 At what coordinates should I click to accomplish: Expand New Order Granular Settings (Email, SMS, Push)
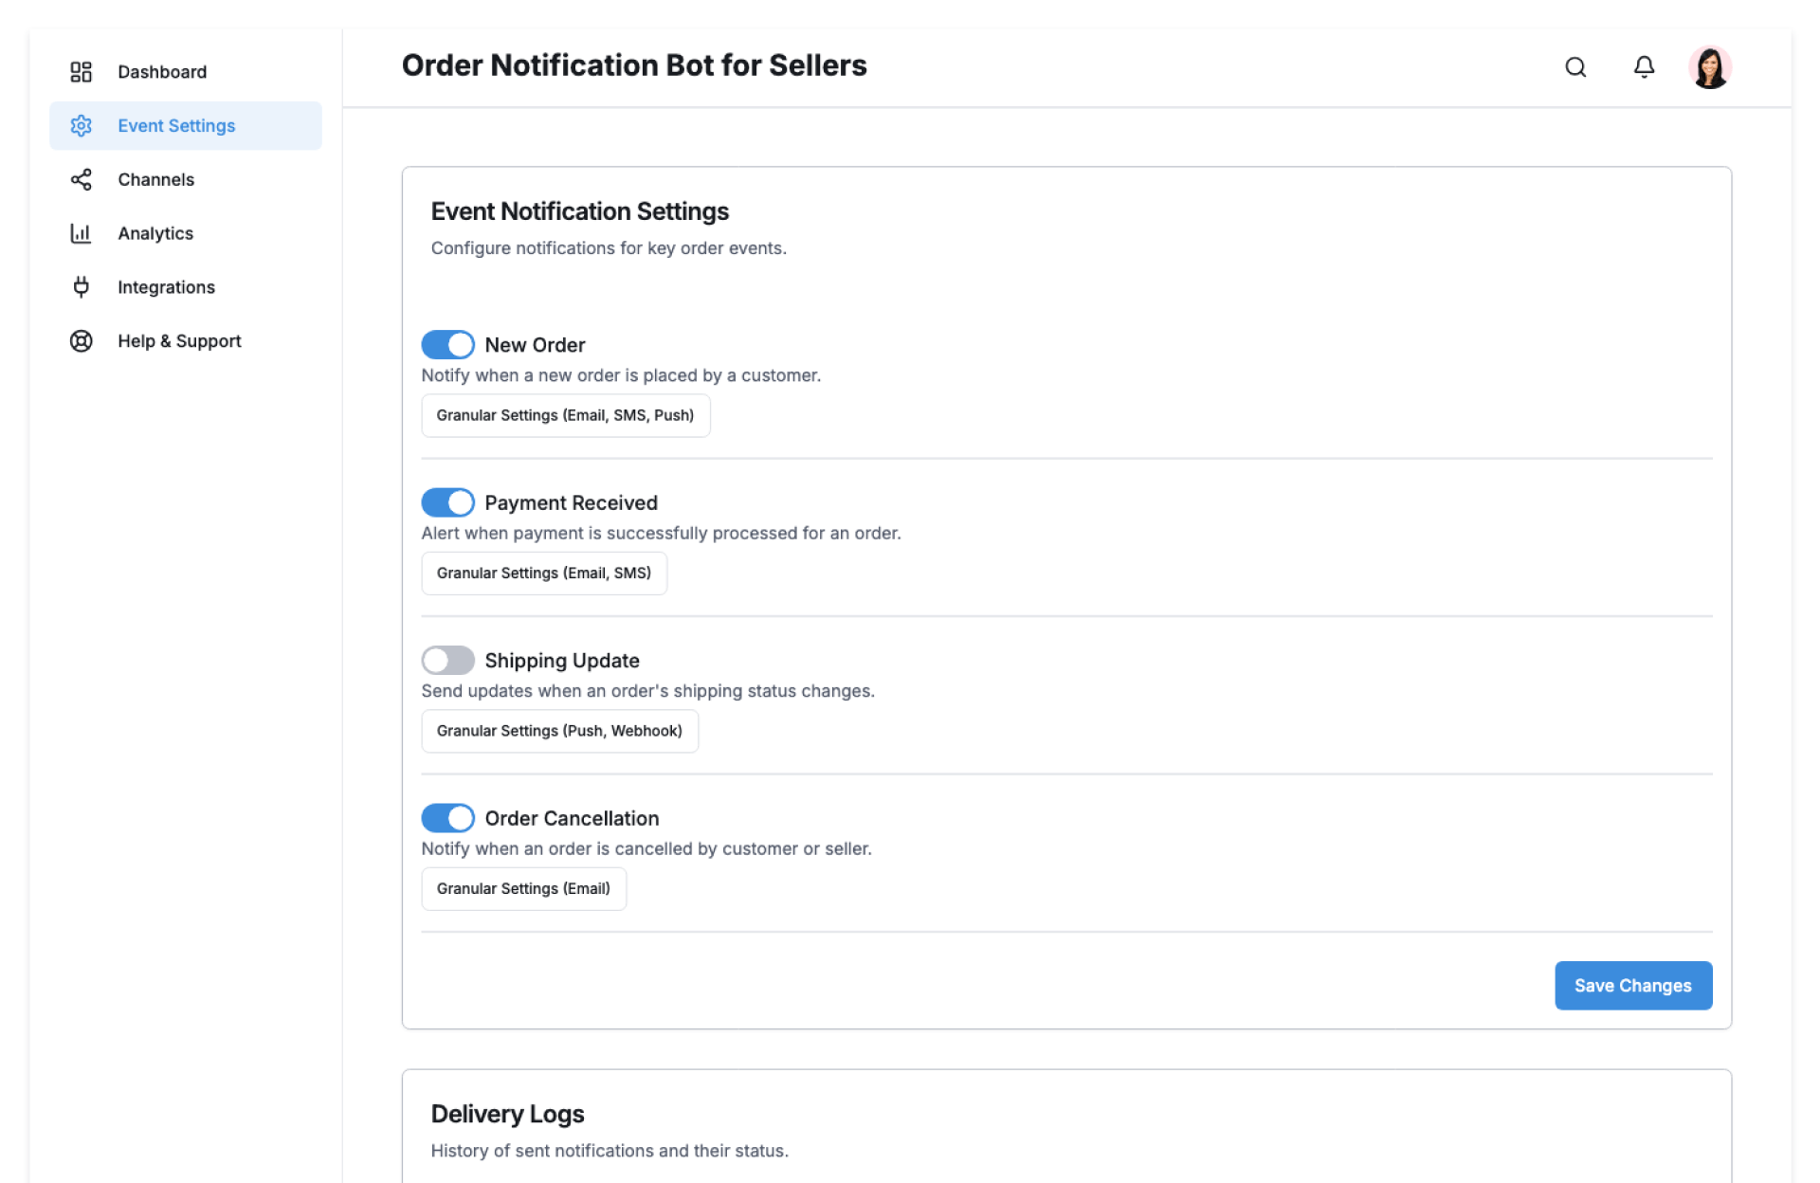pyautogui.click(x=565, y=415)
